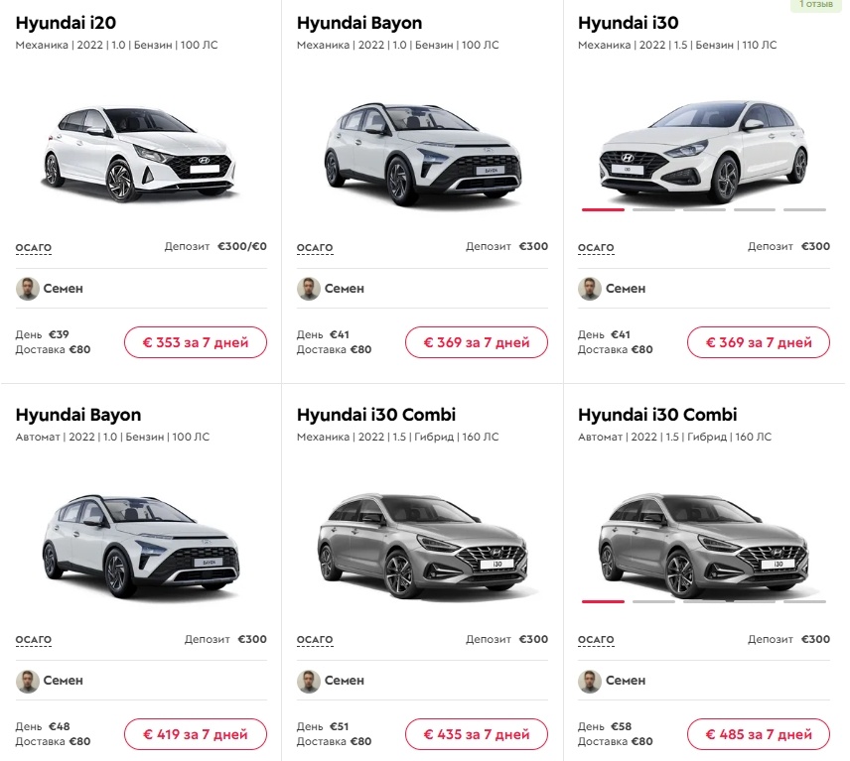Open the ОСАГО link on the automatic i30 Combi card
The height and width of the screenshot is (761, 850).
coord(596,639)
